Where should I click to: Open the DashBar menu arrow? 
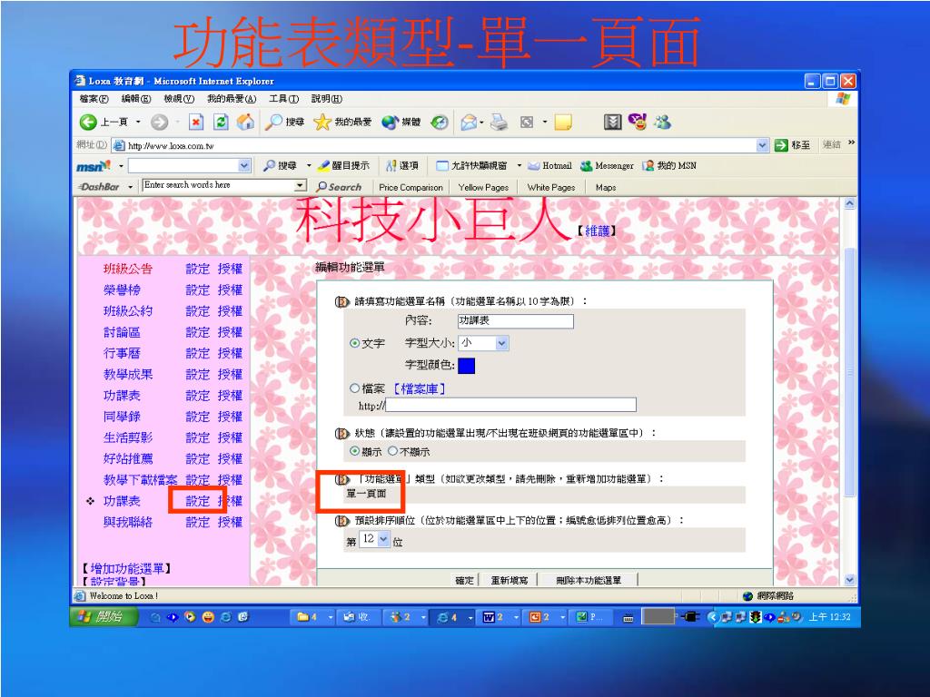point(131,187)
